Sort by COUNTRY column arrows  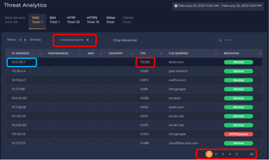132,53
